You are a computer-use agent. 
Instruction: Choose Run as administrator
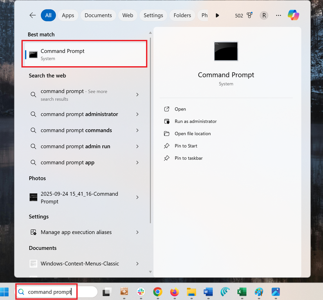(x=195, y=121)
